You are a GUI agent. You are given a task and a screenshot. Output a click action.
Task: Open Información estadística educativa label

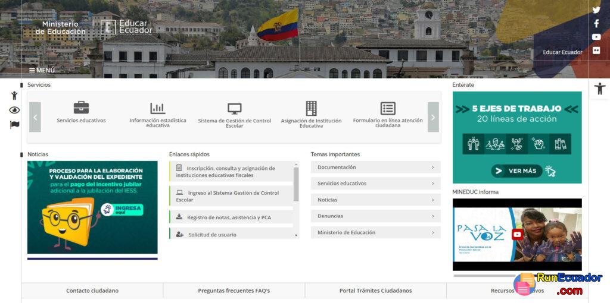[157, 123]
